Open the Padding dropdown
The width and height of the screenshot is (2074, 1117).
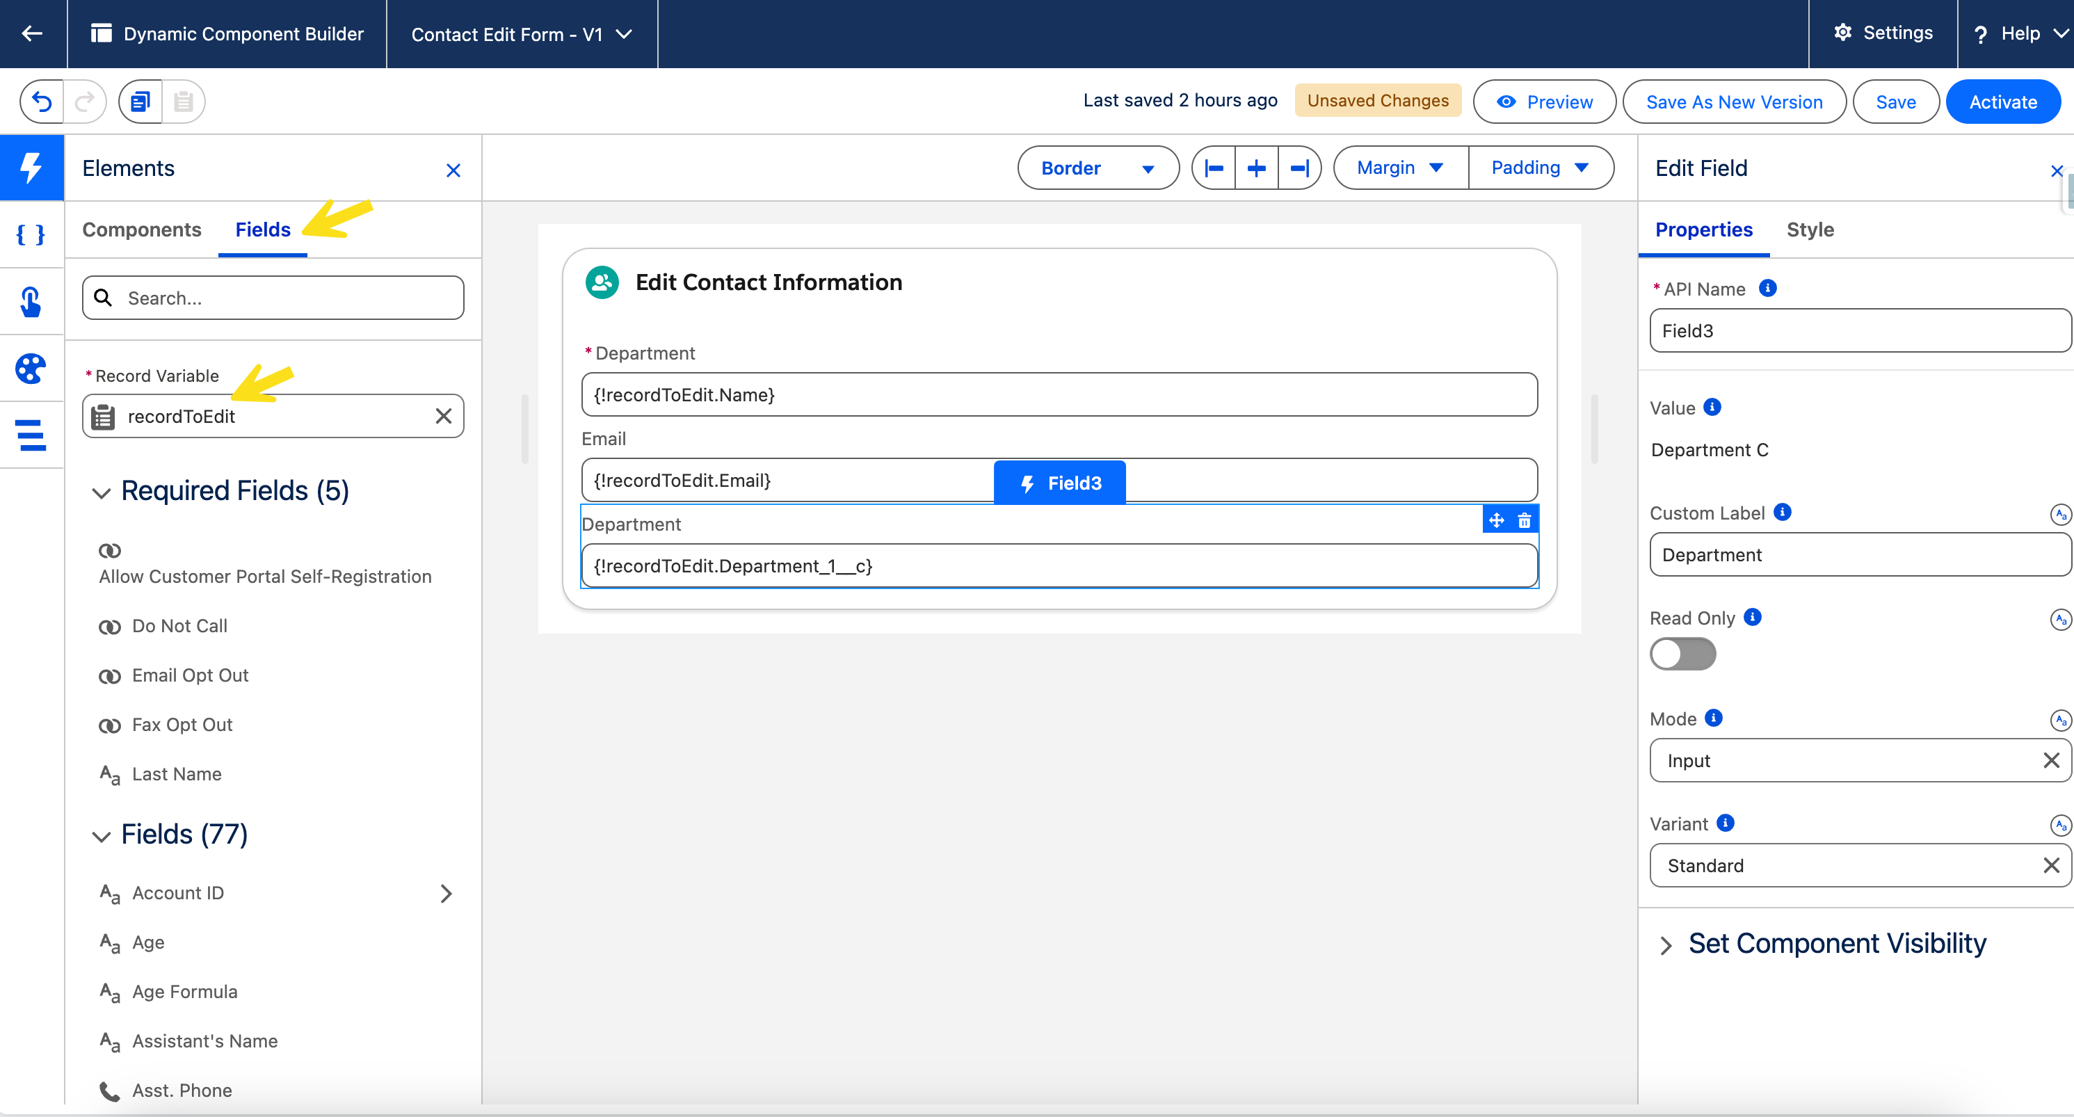[x=1539, y=168]
